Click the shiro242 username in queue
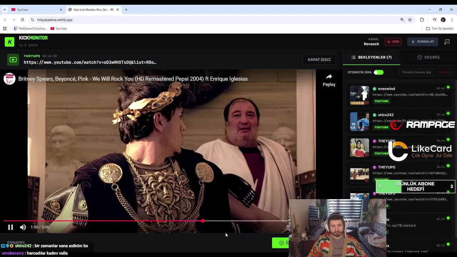The height and width of the screenshot is (257, 457). click(386, 115)
